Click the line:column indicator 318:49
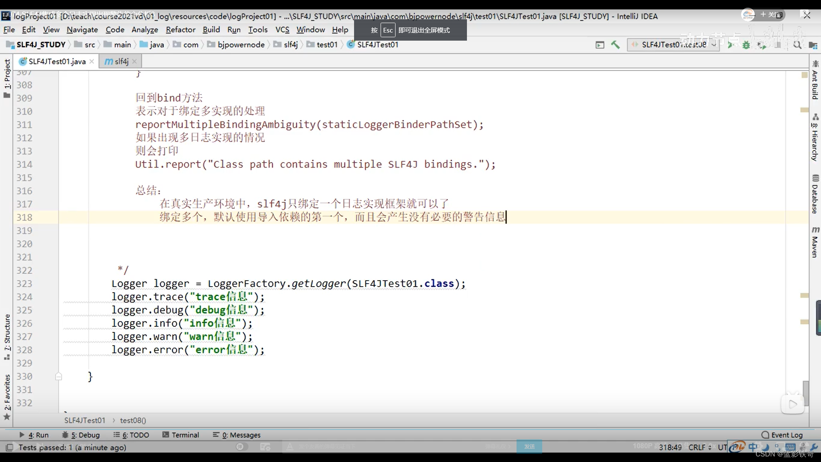 pos(670,447)
